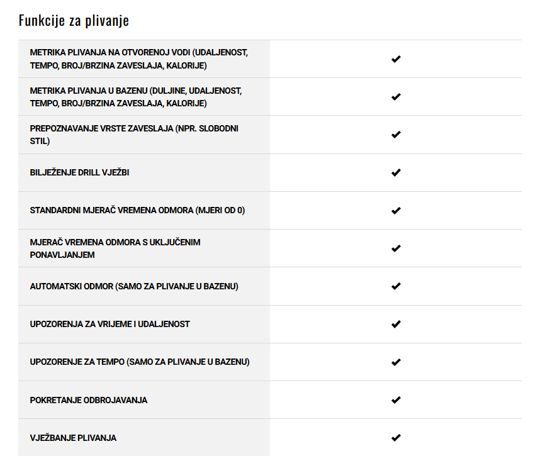Click checkmark for pool swim metrics row
This screenshot has height=456, width=533.
pos(396,97)
